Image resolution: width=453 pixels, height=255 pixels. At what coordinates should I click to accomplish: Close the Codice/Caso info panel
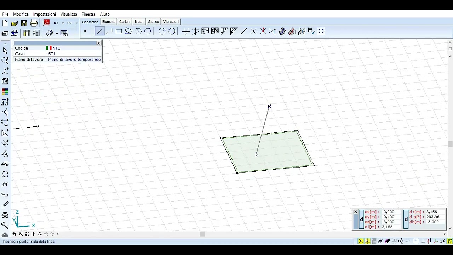[x=99, y=43]
